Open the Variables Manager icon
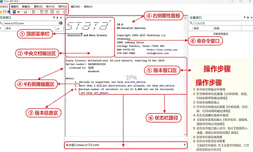This screenshot has width=253, height=152. coord(52,12)
